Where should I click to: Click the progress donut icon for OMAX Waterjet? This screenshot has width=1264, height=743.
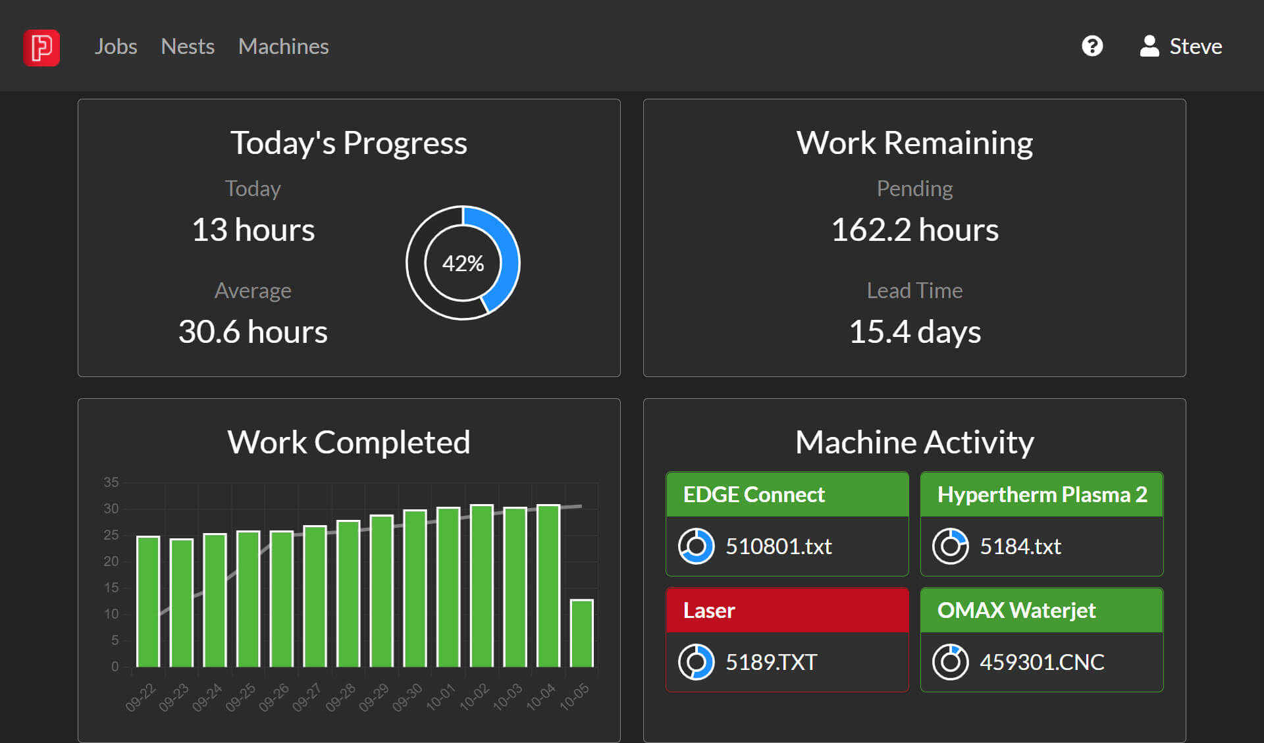[950, 661]
